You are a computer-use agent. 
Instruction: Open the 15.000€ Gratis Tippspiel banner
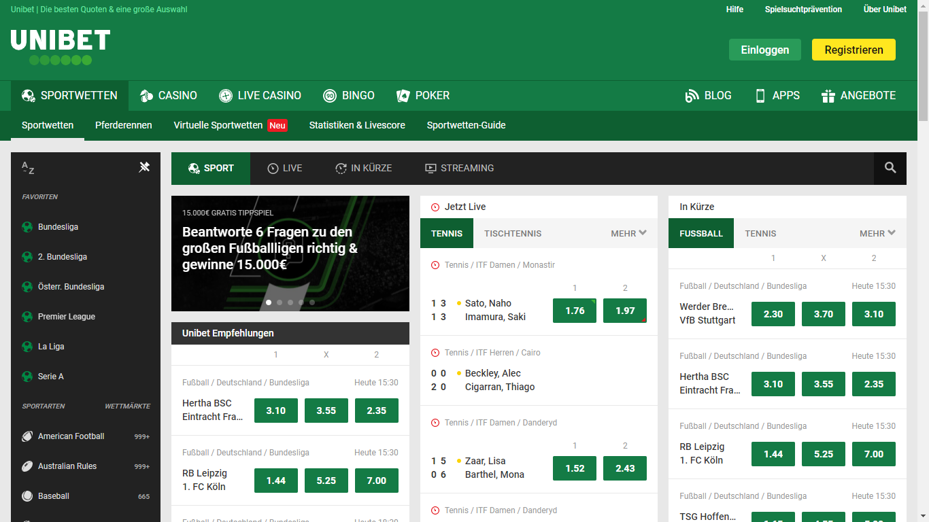[290, 254]
